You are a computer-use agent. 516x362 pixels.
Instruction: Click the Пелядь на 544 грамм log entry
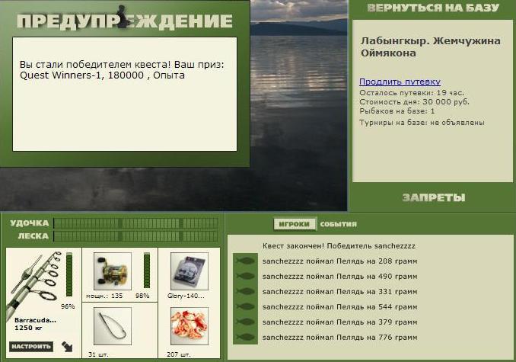[339, 306]
